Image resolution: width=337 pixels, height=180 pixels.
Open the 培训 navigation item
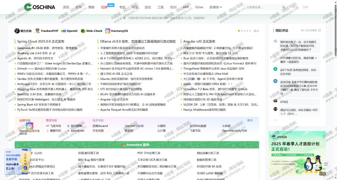click(173, 7)
